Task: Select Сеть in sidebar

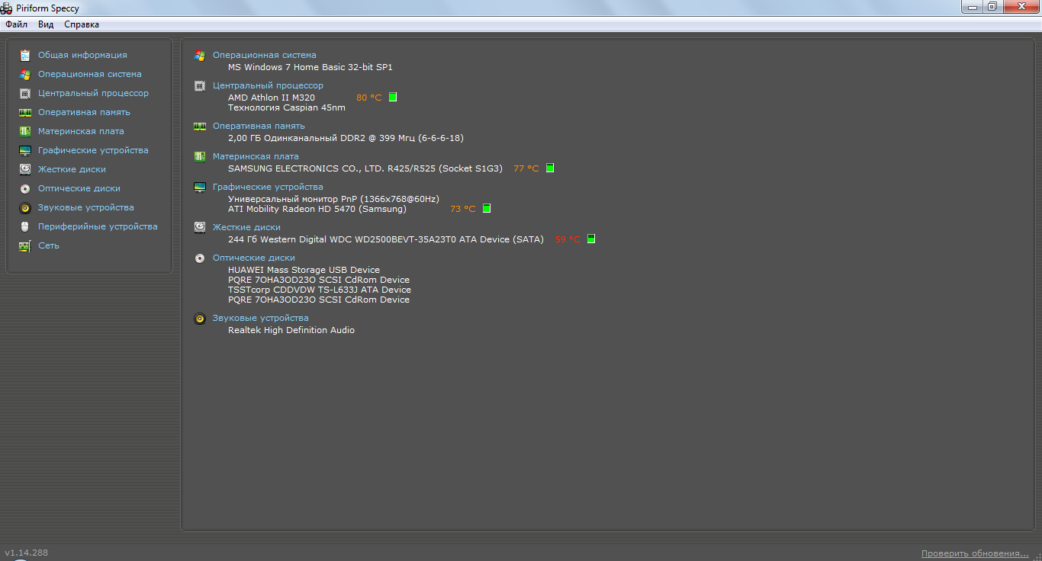Action: 49,245
